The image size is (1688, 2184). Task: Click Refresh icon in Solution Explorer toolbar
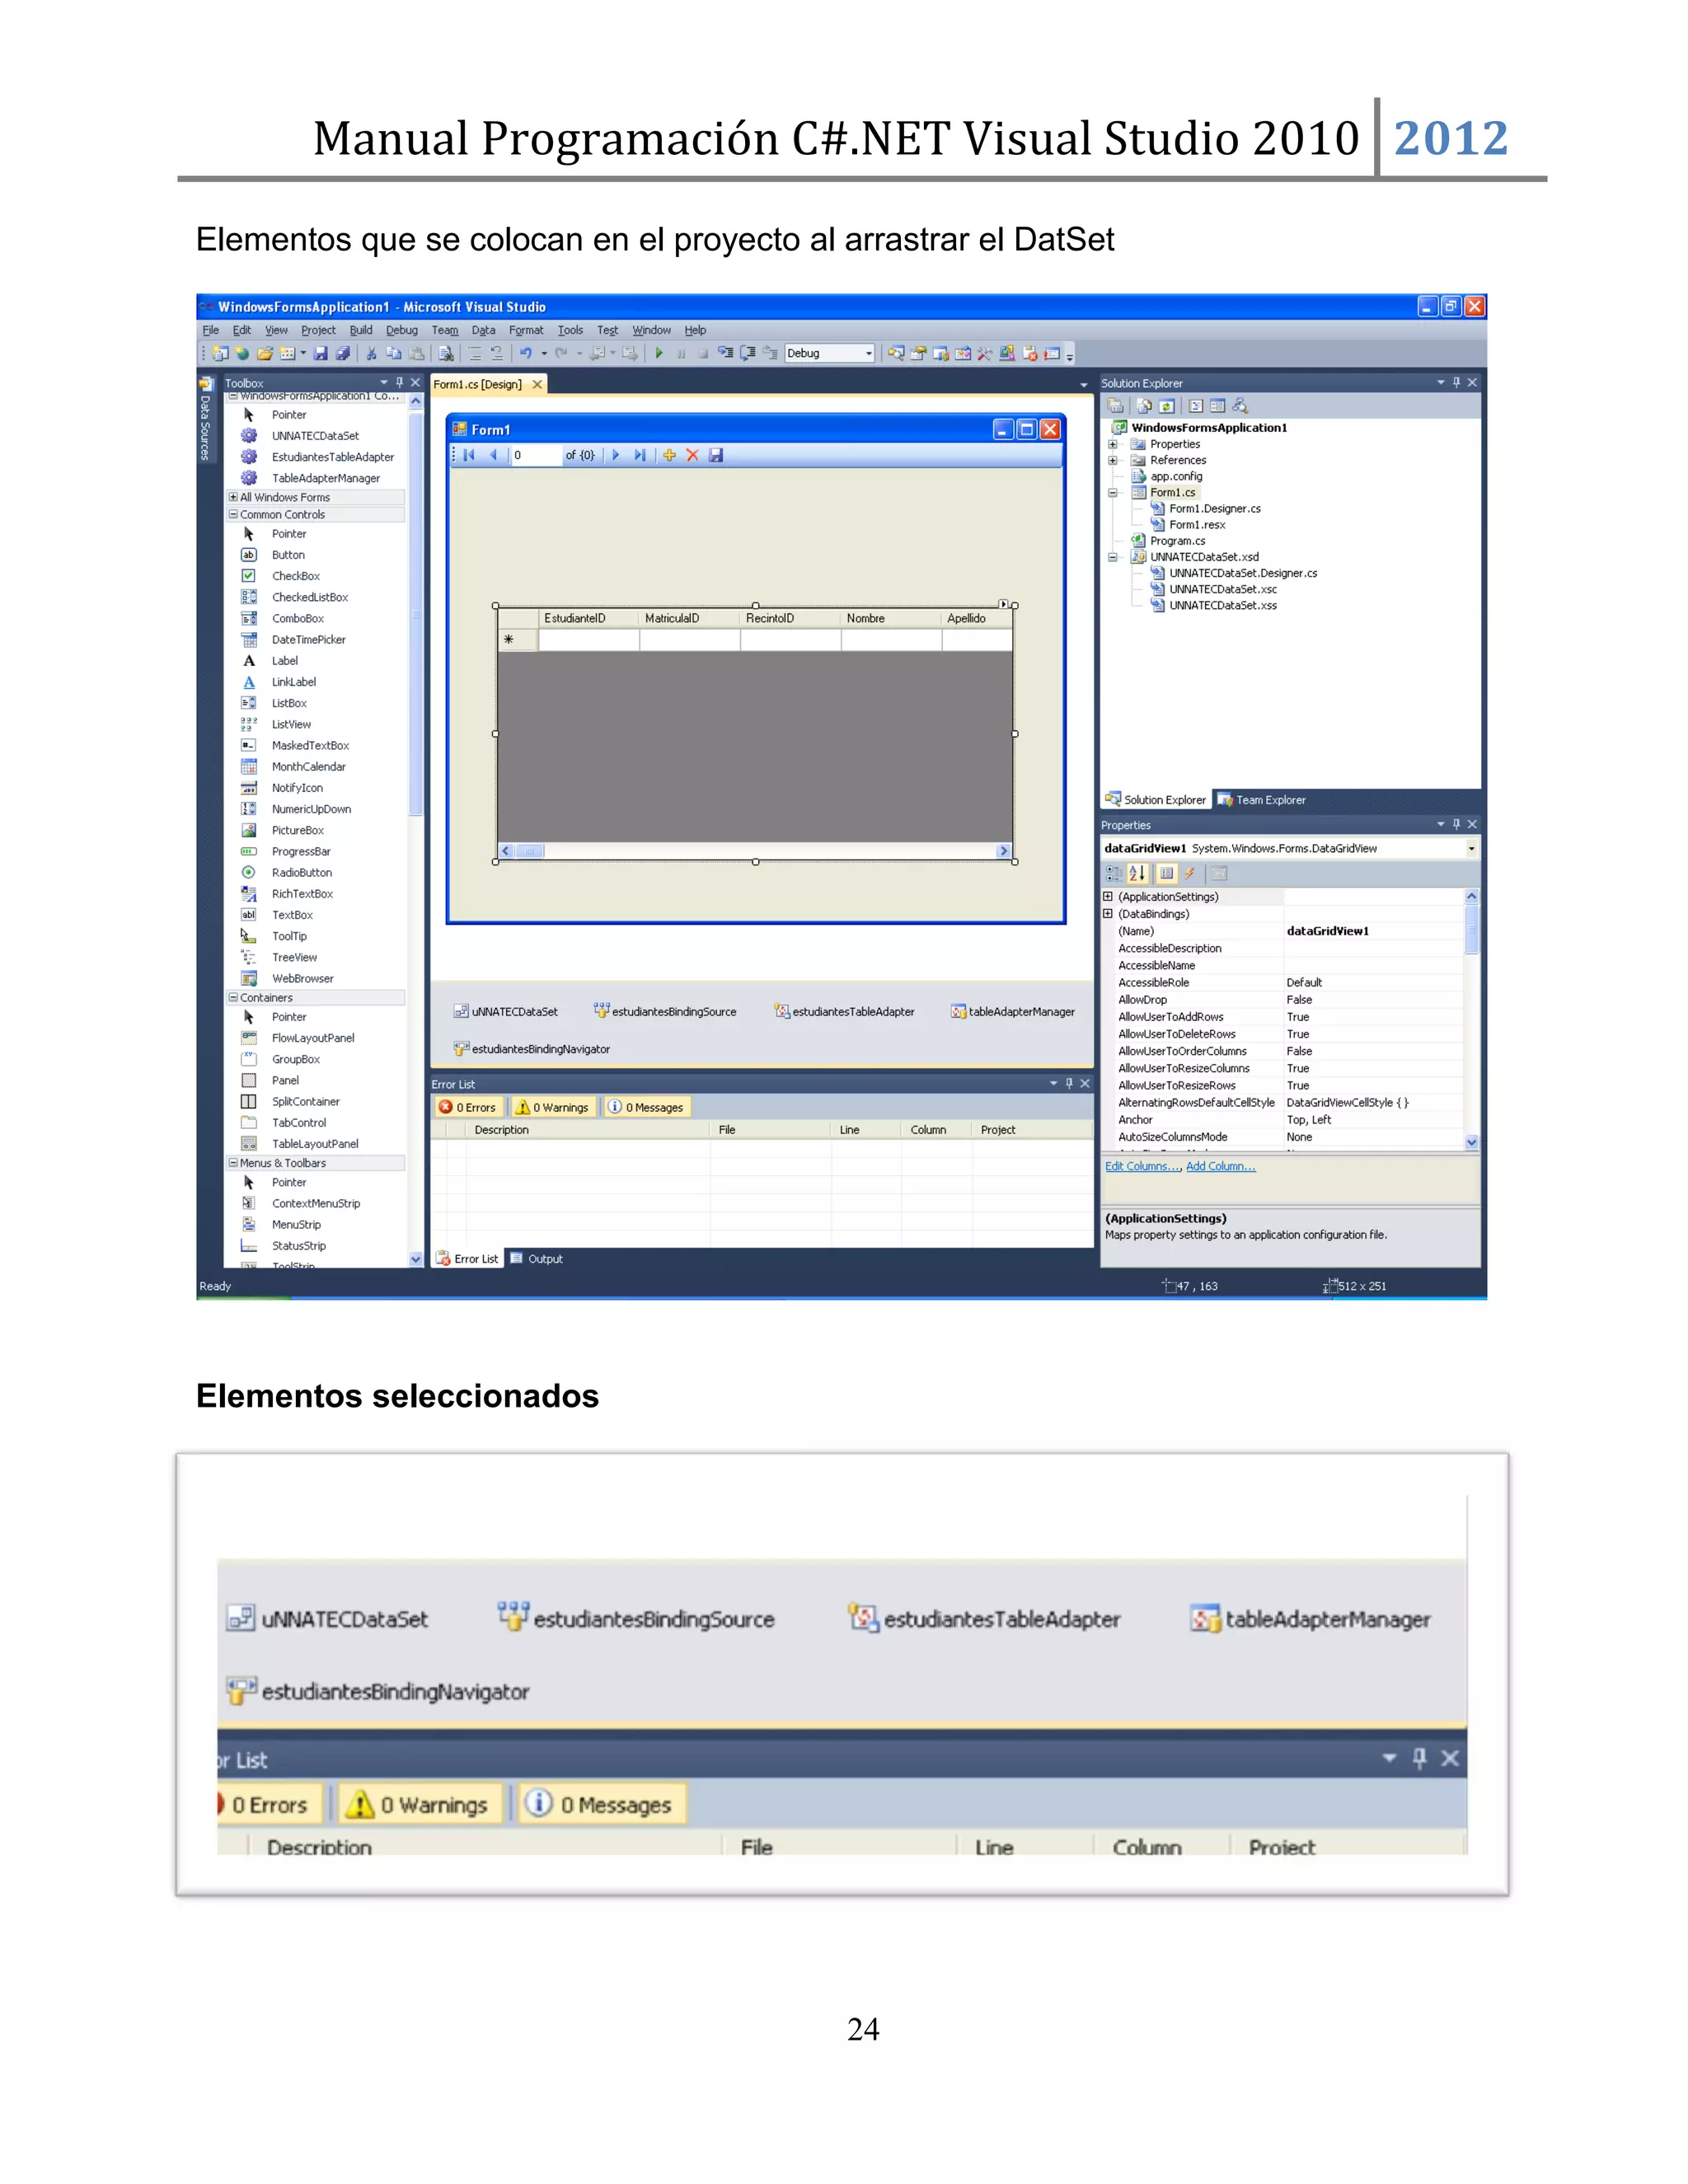click(x=1166, y=406)
